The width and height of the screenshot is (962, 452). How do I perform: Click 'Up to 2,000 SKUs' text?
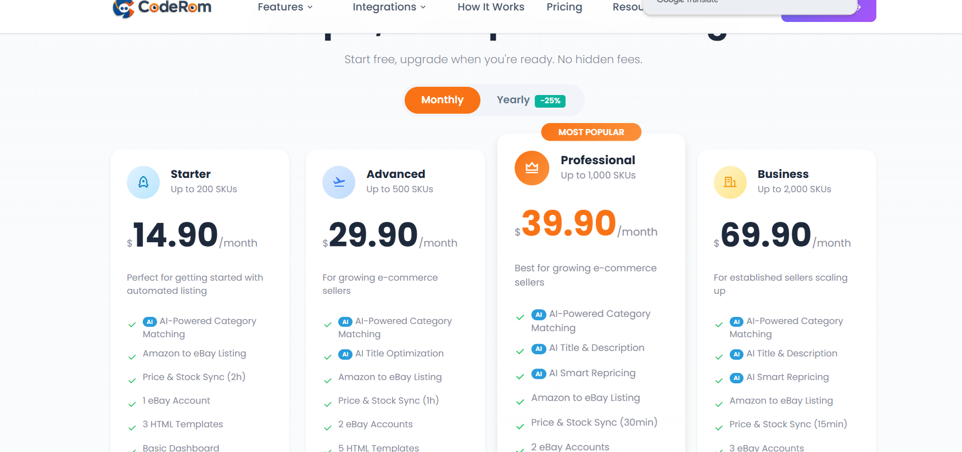pos(794,189)
